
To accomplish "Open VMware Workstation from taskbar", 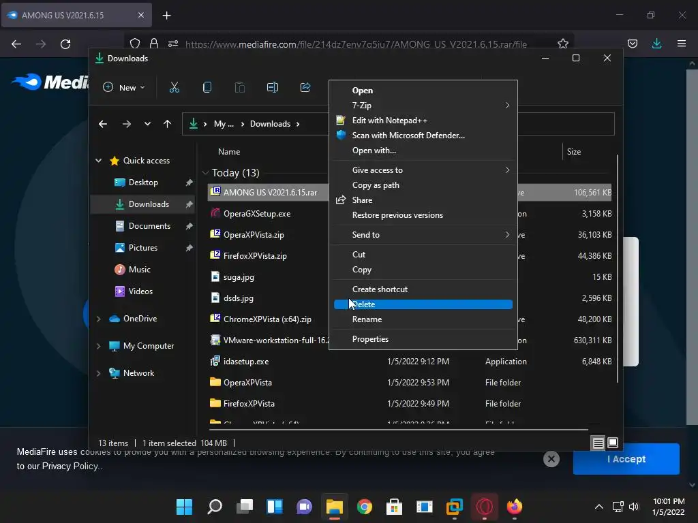I will pyautogui.click(x=455, y=507).
